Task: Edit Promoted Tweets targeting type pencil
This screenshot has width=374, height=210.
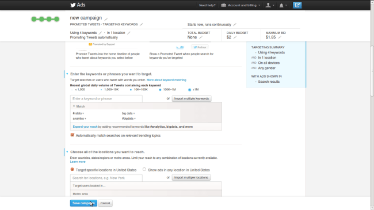Action: (141, 24)
